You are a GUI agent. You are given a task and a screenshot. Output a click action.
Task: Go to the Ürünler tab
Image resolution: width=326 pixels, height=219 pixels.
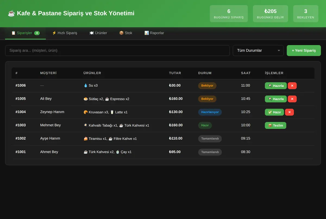[98, 33]
